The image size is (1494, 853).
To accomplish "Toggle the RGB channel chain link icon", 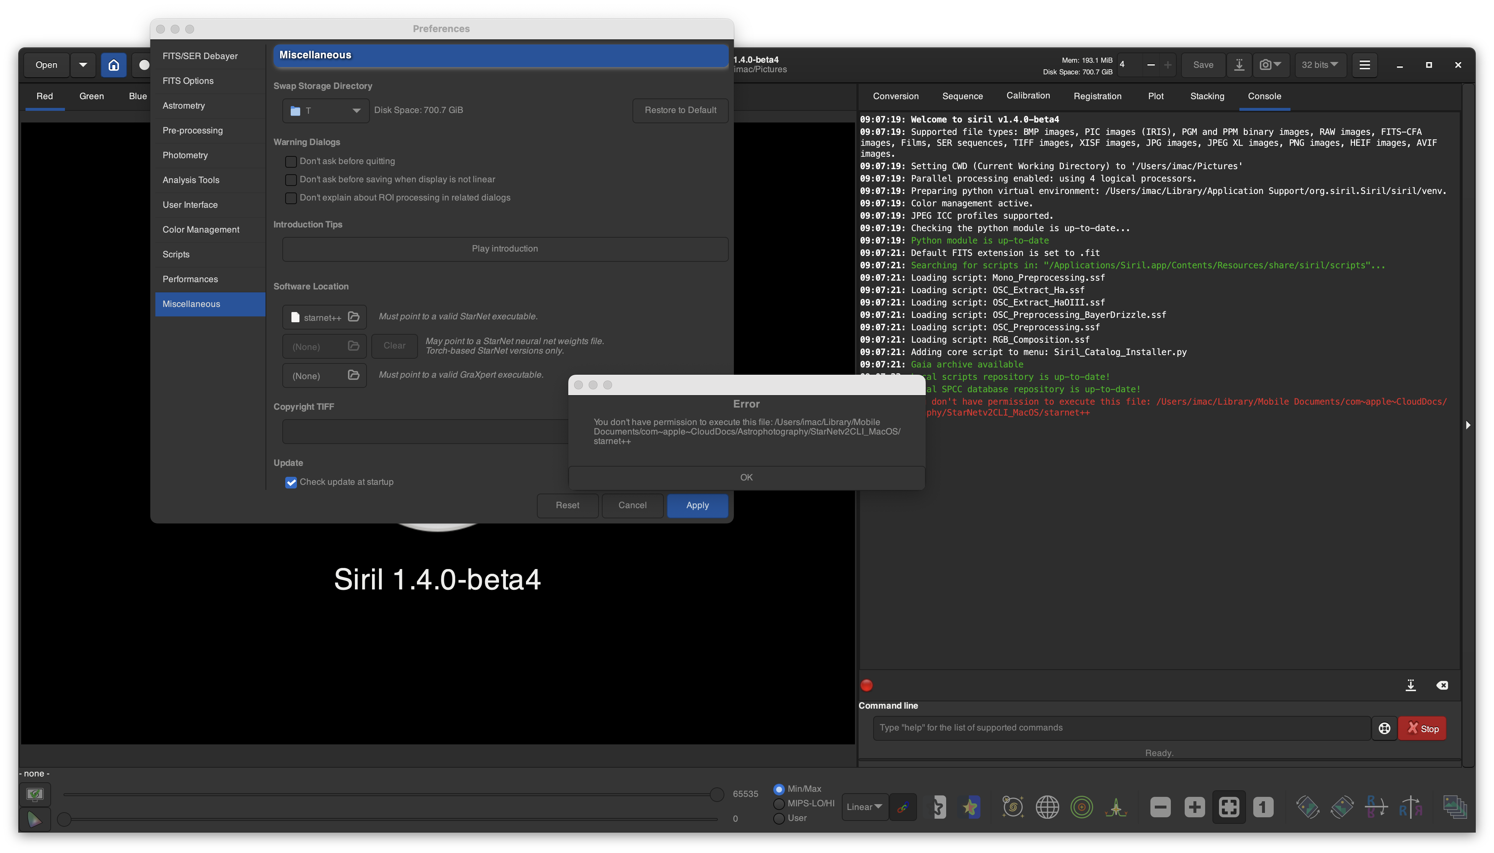I will 903,807.
